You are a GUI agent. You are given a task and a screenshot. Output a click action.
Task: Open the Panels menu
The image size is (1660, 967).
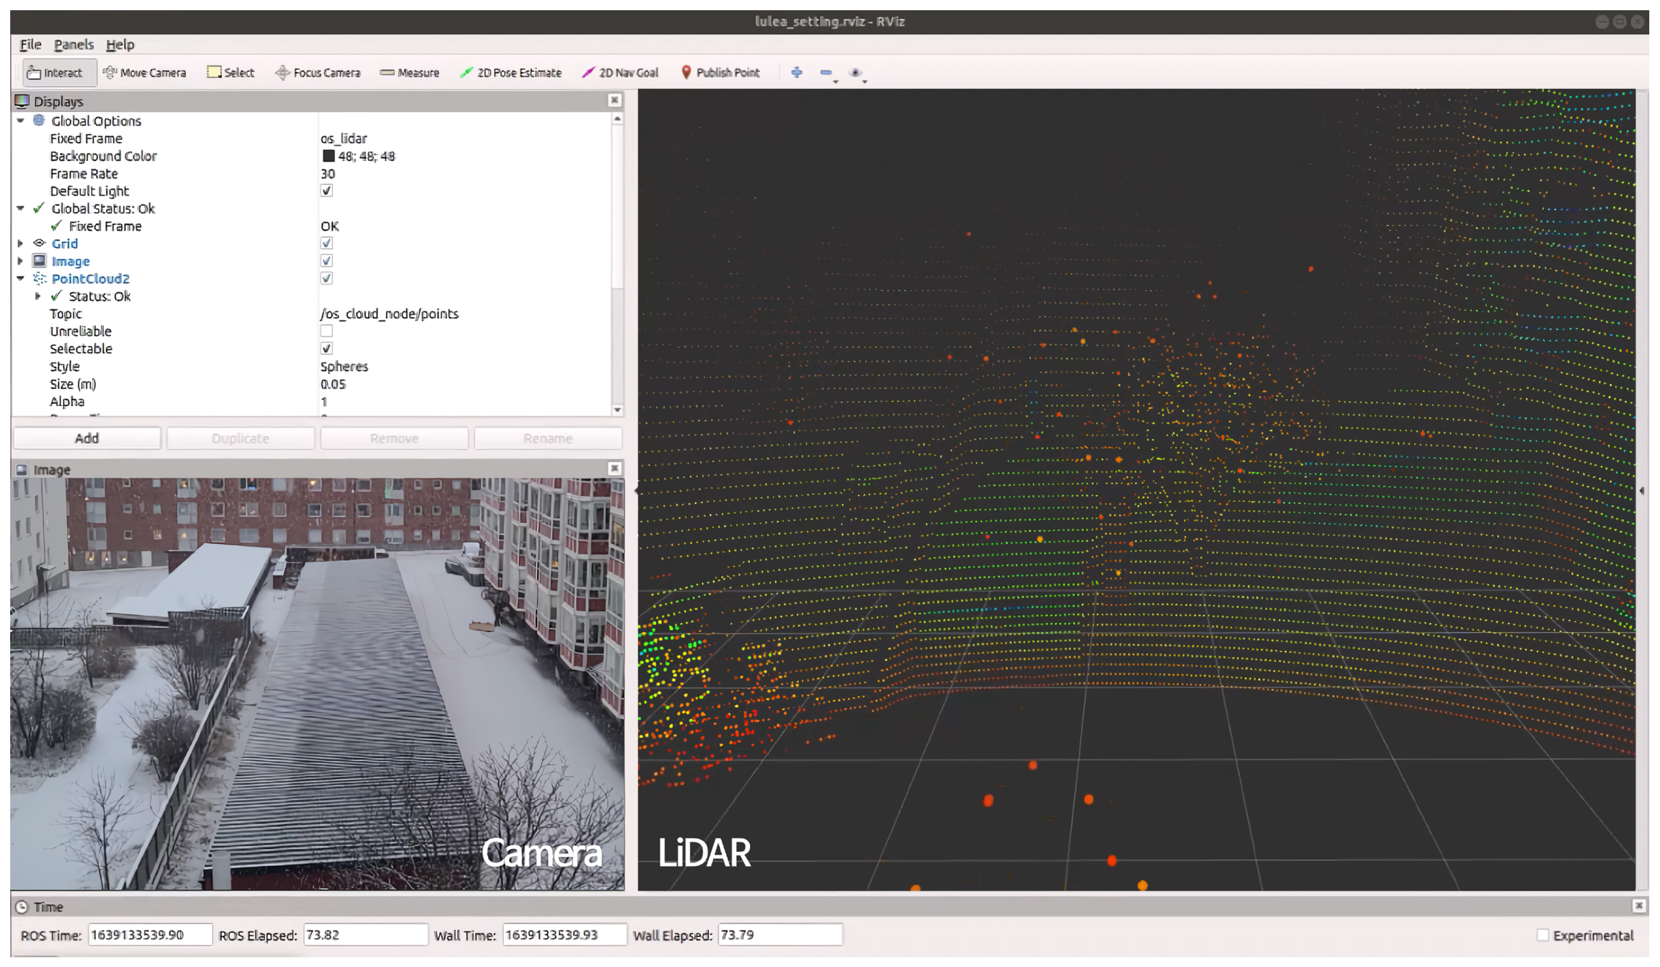[74, 45]
